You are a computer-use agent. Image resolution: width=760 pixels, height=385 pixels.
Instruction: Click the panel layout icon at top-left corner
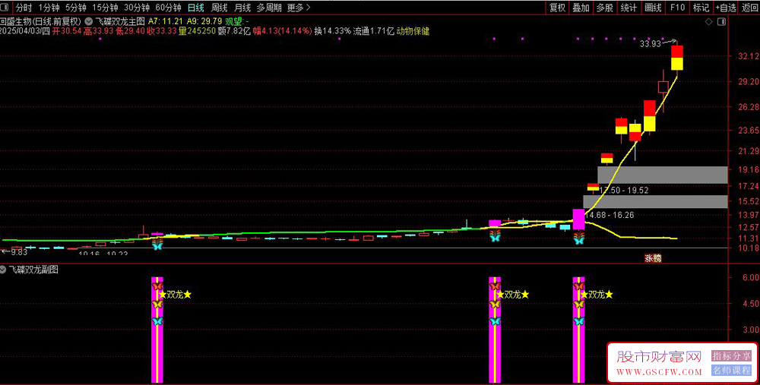tap(5, 8)
